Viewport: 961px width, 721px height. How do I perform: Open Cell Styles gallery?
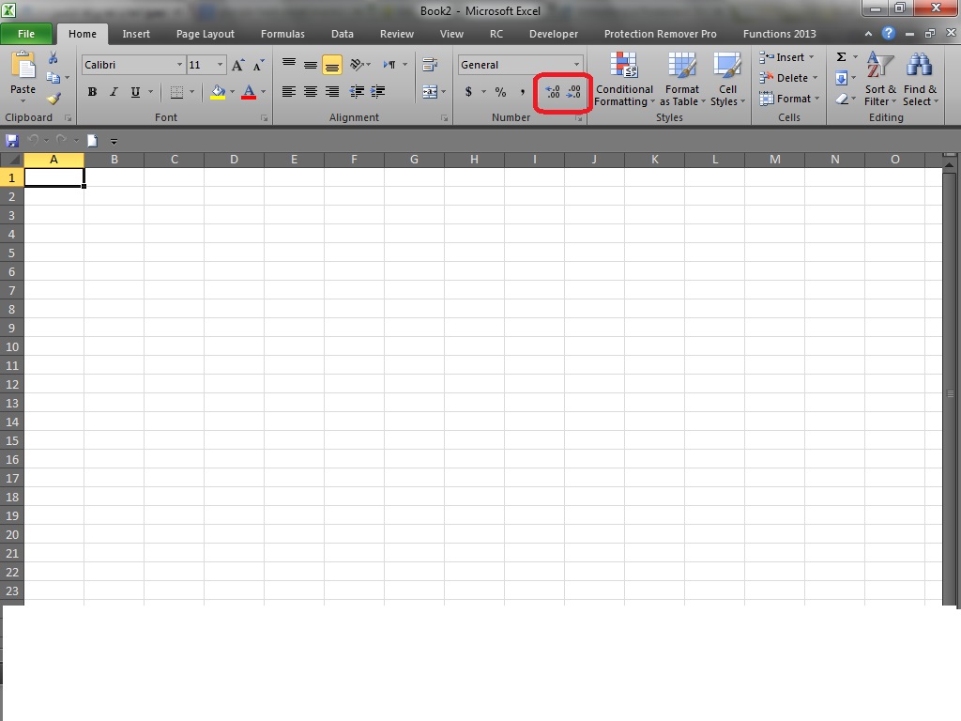727,80
